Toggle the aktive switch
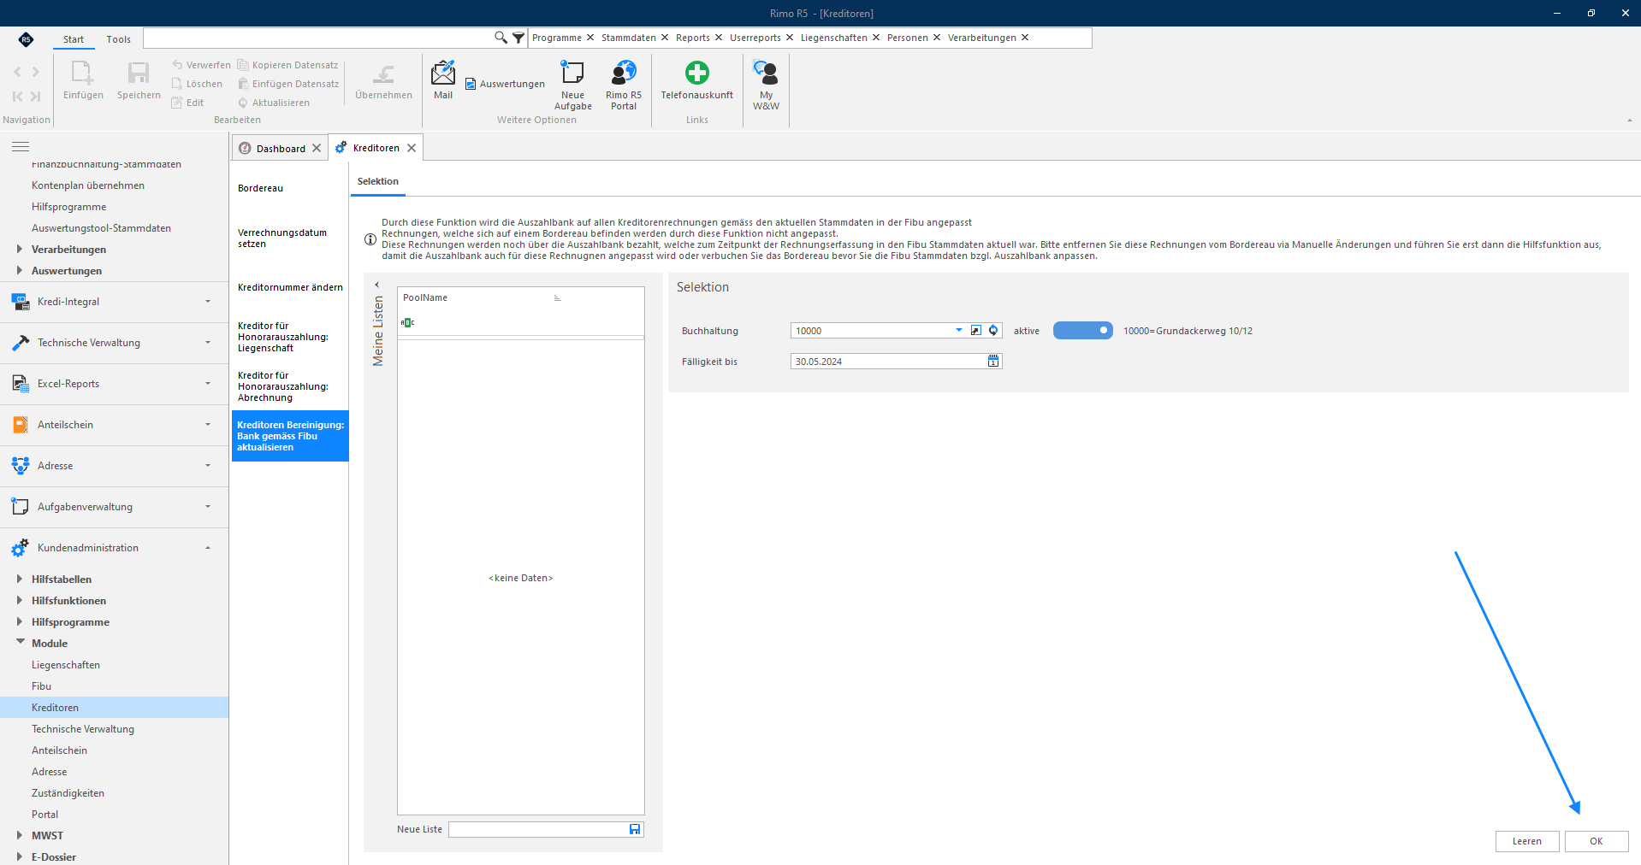This screenshot has width=1641, height=865. click(x=1082, y=331)
